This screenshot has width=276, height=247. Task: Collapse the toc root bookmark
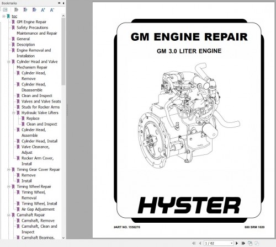pyautogui.click(x=4, y=17)
